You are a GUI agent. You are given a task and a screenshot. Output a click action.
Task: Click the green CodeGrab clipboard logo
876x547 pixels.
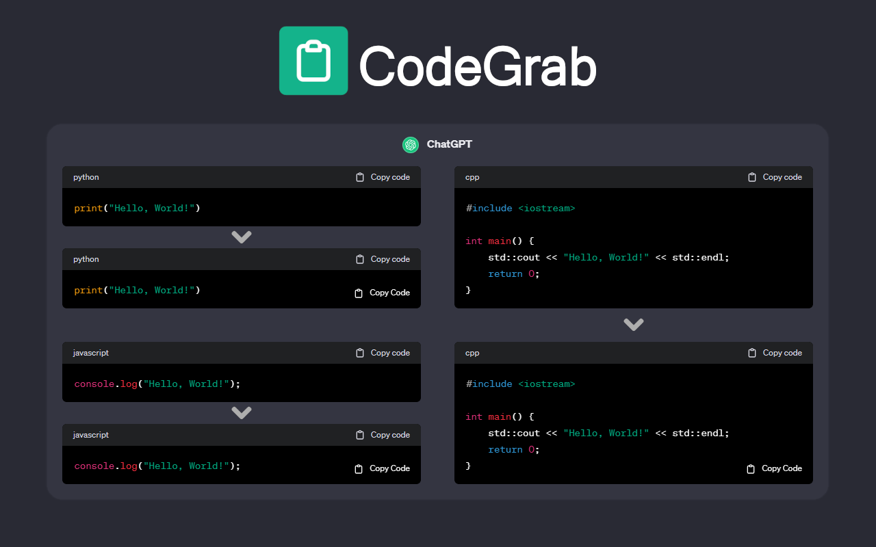click(313, 60)
